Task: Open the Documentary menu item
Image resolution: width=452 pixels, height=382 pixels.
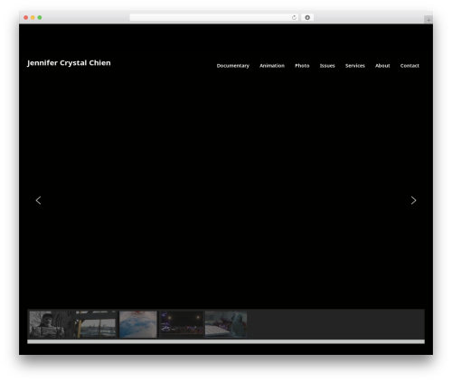Action: click(233, 66)
